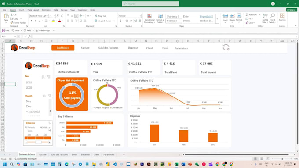Open the Developer ribbon tab

82,10
